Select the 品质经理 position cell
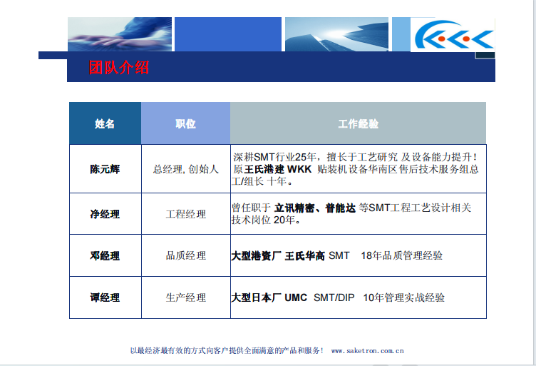 click(185, 255)
